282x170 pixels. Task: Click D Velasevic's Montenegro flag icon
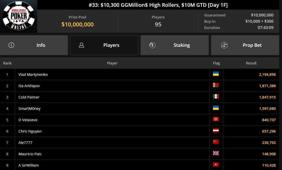[216, 119]
